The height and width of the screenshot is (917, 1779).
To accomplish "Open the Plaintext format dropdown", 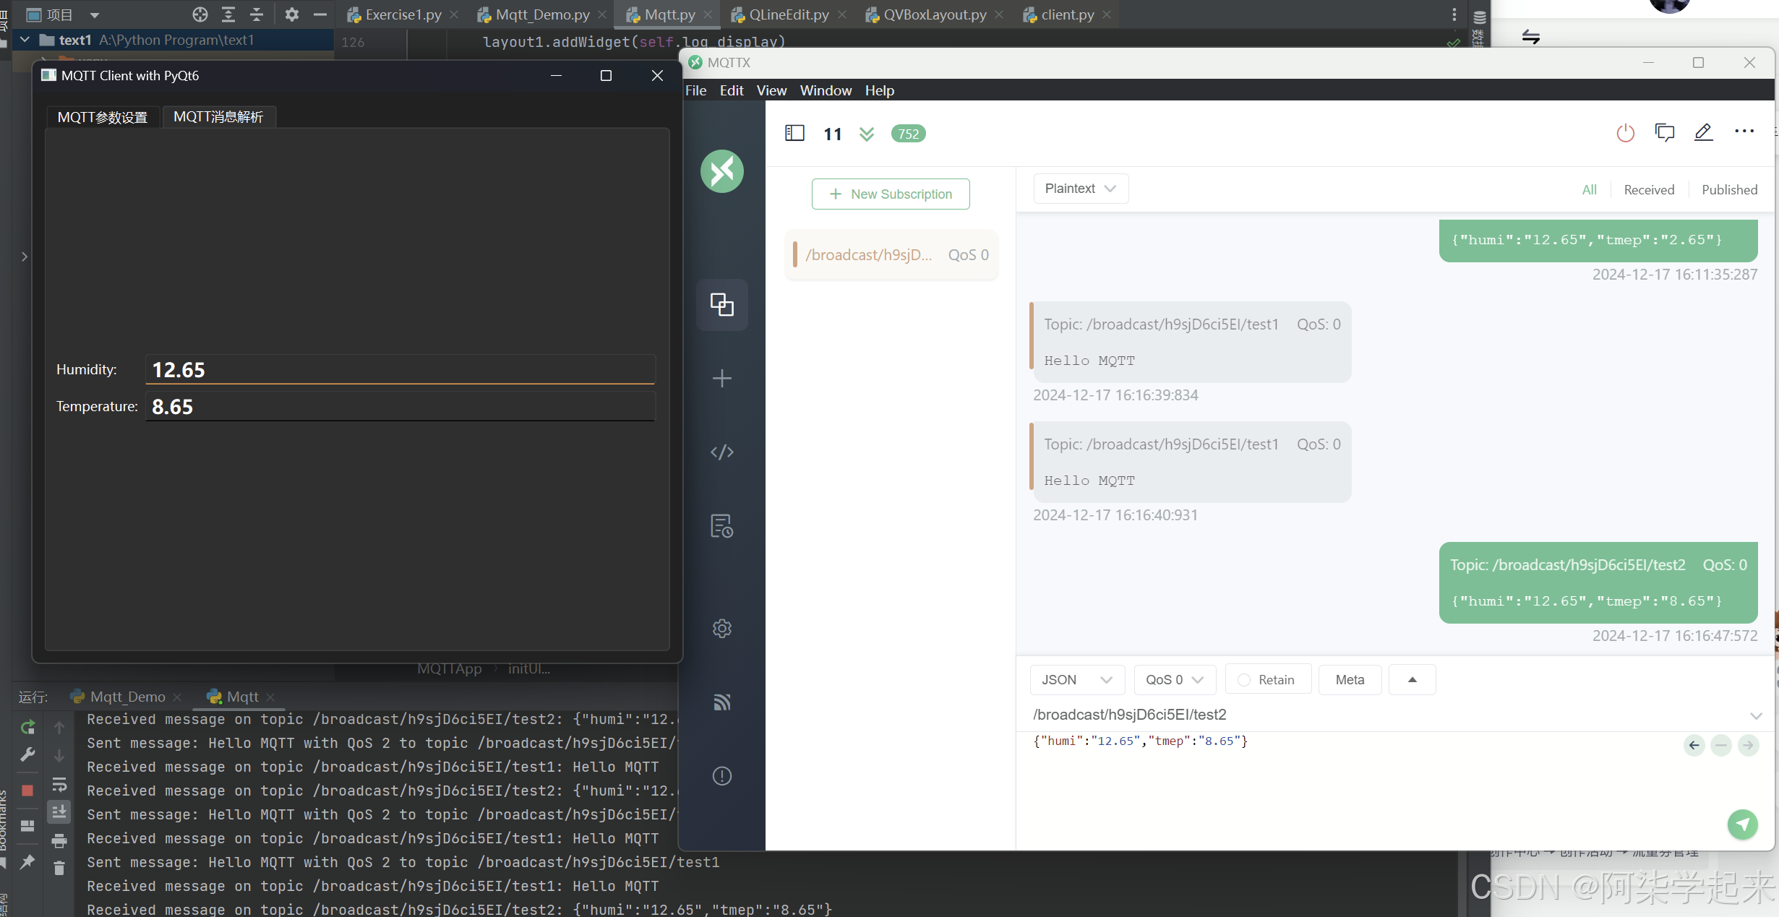I will [1080, 188].
